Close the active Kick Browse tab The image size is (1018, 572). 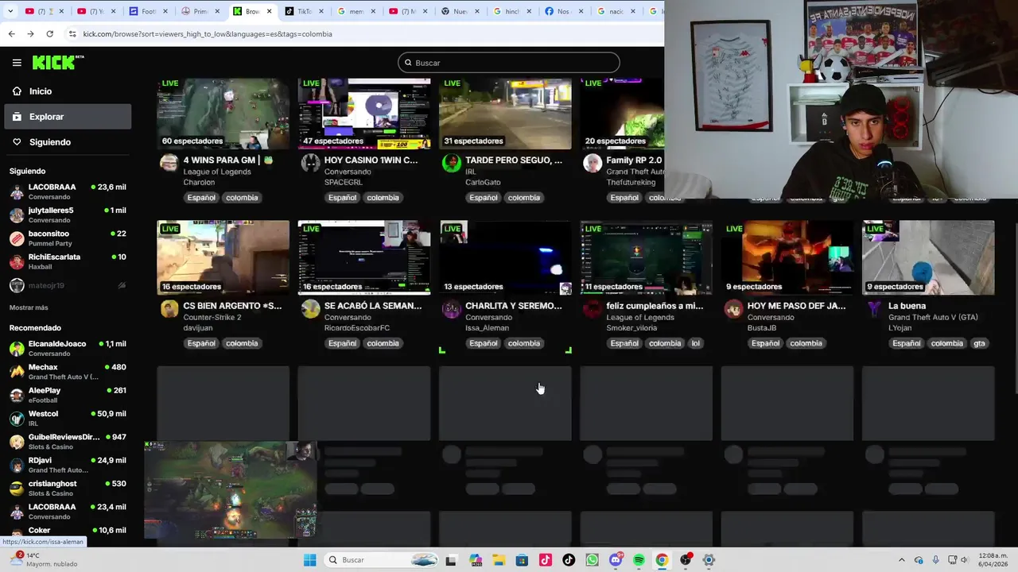269,11
